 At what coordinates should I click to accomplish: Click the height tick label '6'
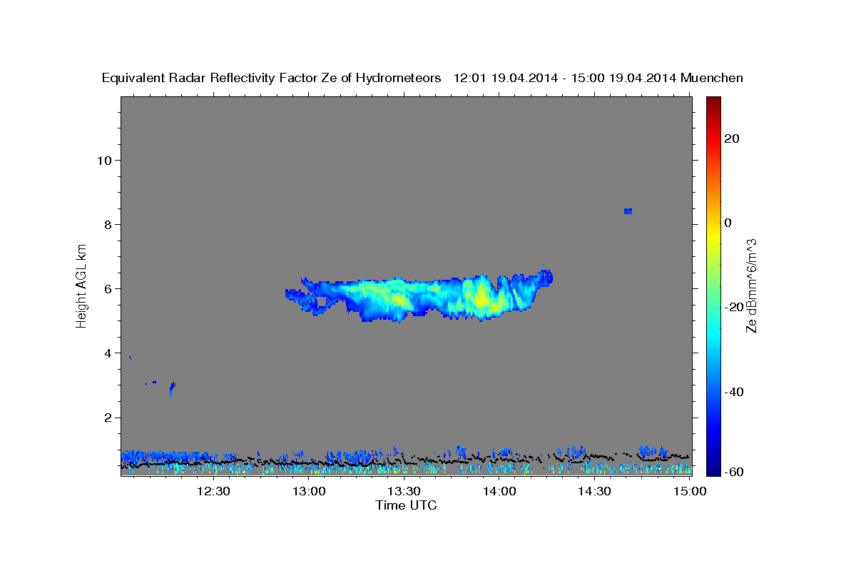tap(108, 288)
